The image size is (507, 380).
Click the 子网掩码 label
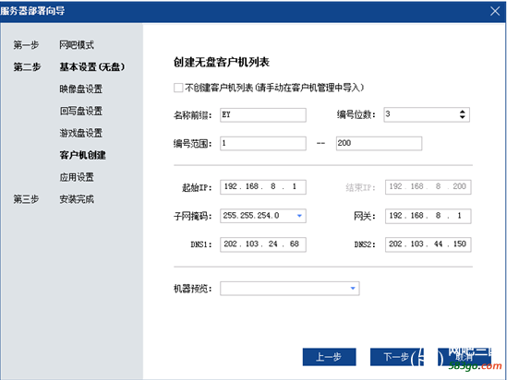tap(193, 216)
